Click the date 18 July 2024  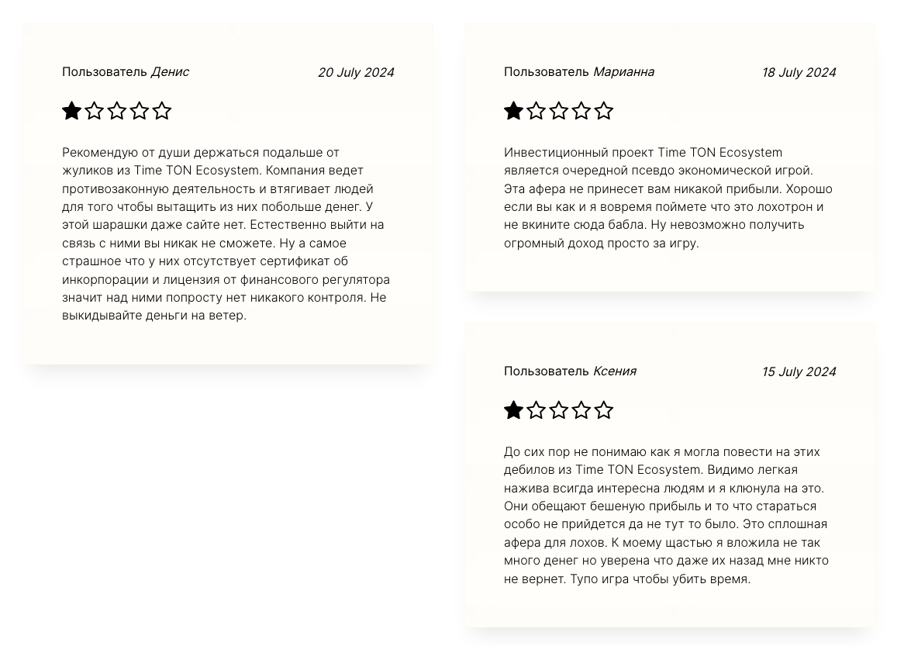pos(799,73)
